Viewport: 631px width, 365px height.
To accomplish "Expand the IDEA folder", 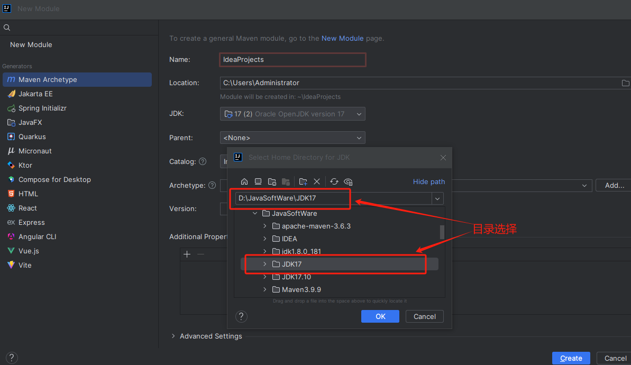I will click(x=265, y=239).
